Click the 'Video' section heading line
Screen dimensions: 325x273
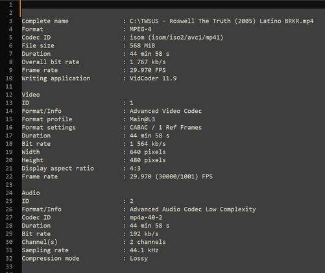click(x=30, y=95)
